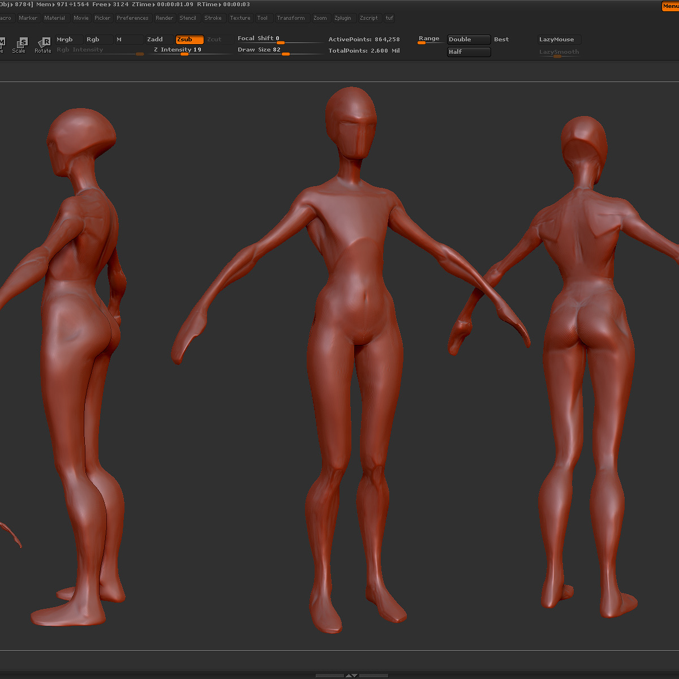Click the orange Menus button

[x=670, y=6]
